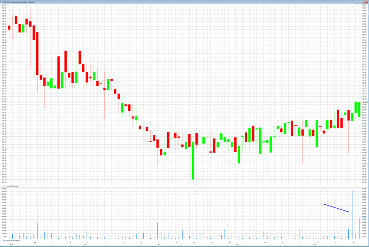Click the volume spike bar on October 2
Image resolution: width=369 pixels, height=247 pixels.
pos(158,231)
